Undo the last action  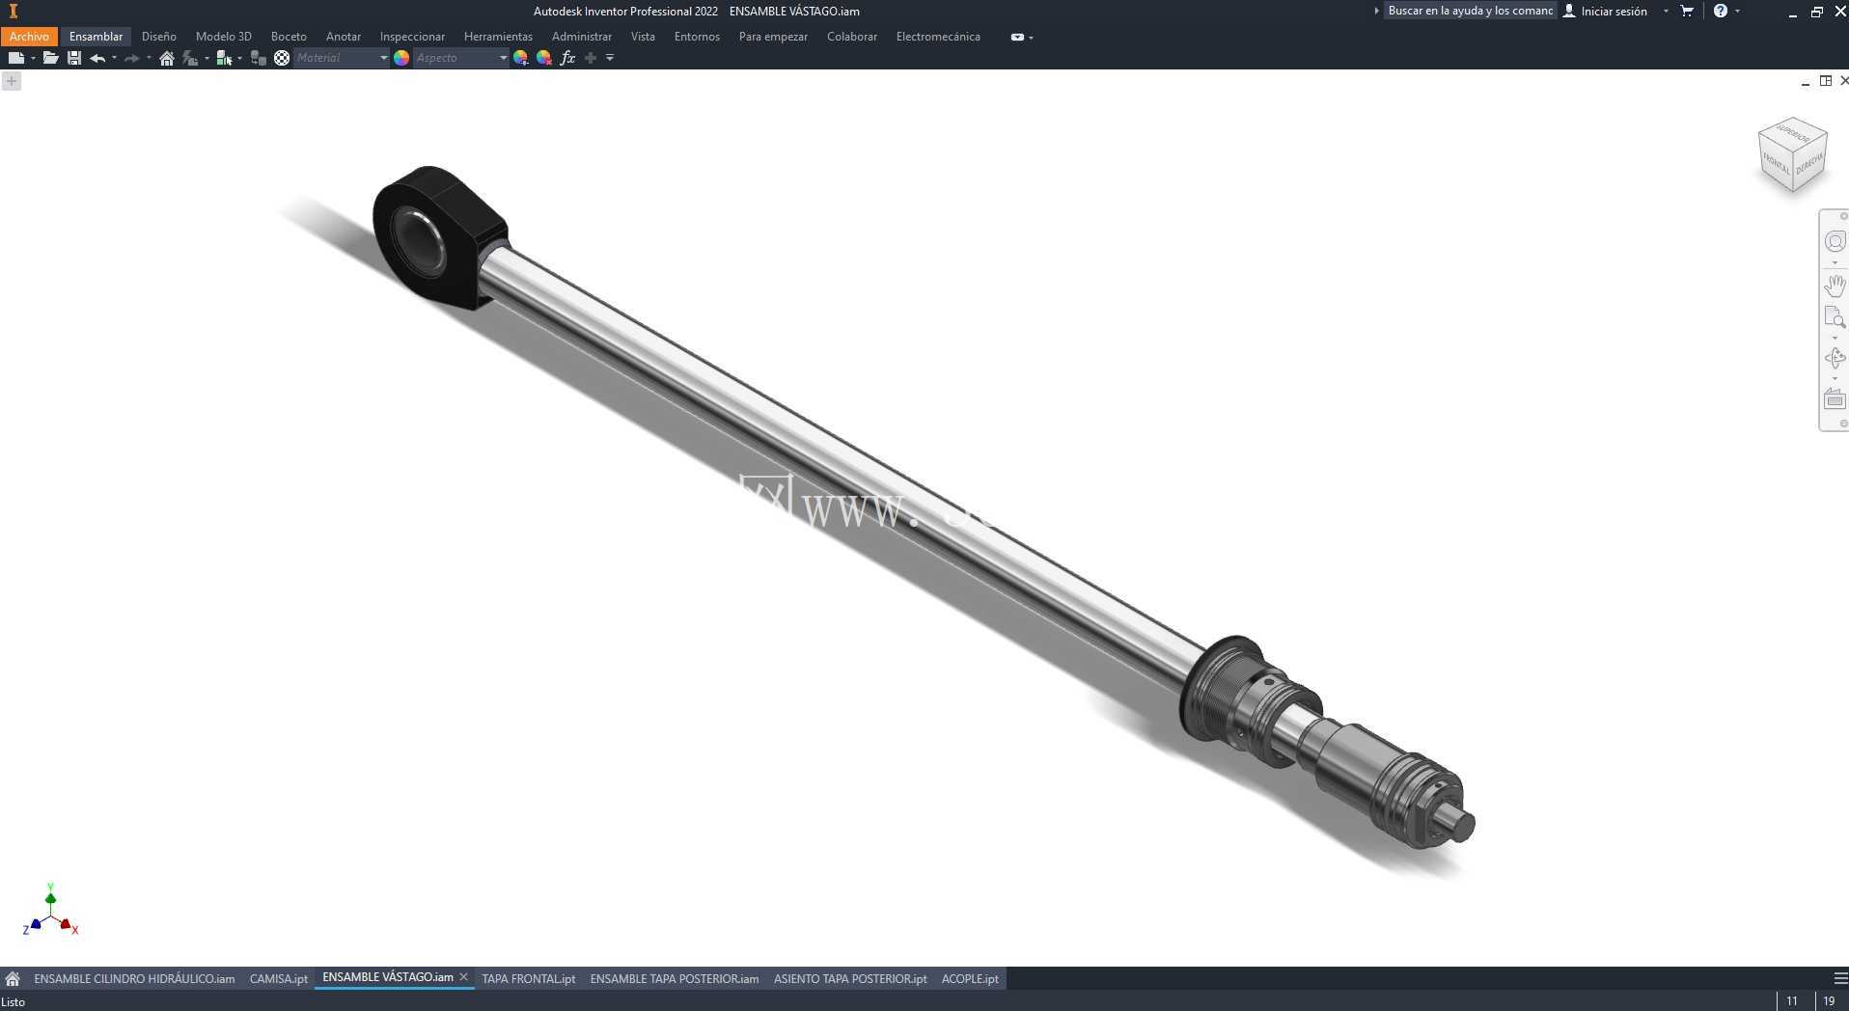point(97,58)
